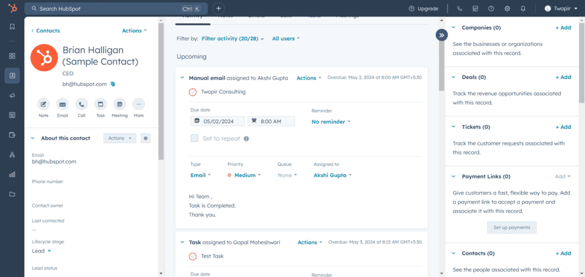The width and height of the screenshot is (585, 277).
Task: Mark Twopir Consulting task as complete
Action: point(193,92)
